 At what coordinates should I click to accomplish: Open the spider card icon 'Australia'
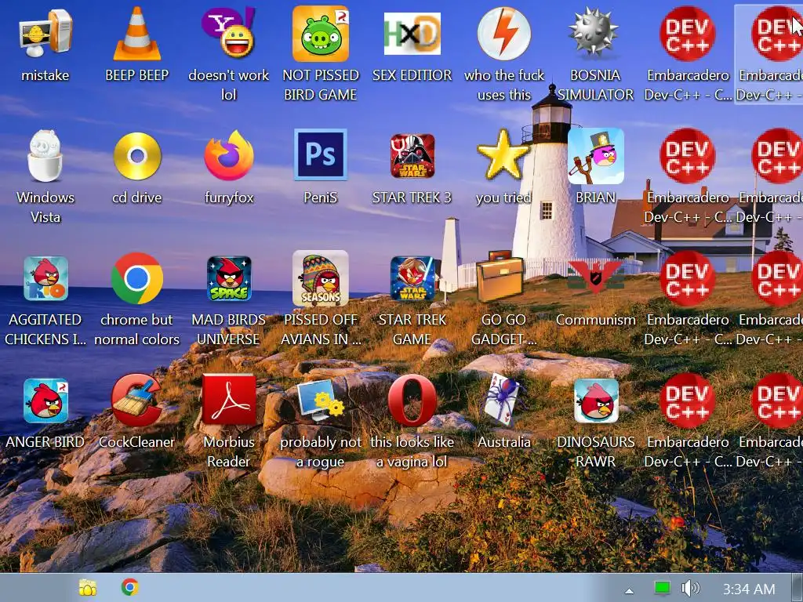tap(504, 401)
